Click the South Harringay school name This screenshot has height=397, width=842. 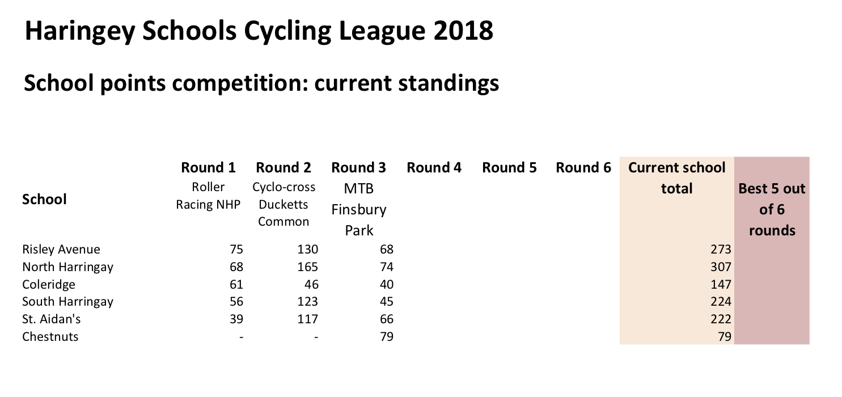tap(67, 302)
